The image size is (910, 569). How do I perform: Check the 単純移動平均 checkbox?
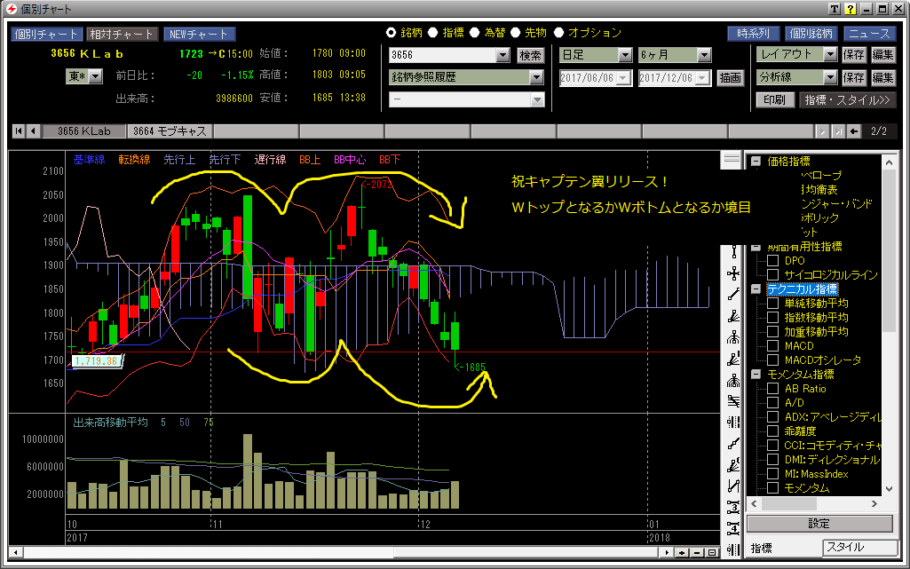coord(773,303)
